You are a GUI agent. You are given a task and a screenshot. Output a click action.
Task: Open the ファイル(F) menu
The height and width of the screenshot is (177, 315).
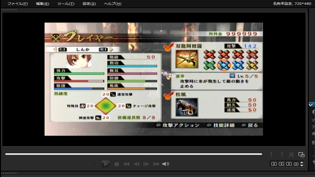pyautogui.click(x=17, y=4)
